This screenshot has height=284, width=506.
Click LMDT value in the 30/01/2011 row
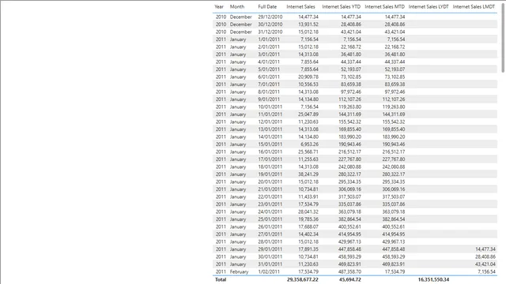(485, 257)
